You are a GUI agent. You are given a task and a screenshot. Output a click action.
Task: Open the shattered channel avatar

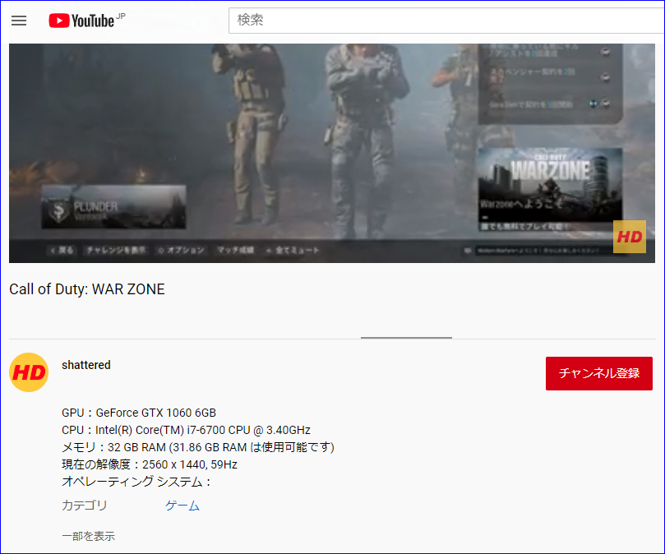pyautogui.click(x=29, y=372)
